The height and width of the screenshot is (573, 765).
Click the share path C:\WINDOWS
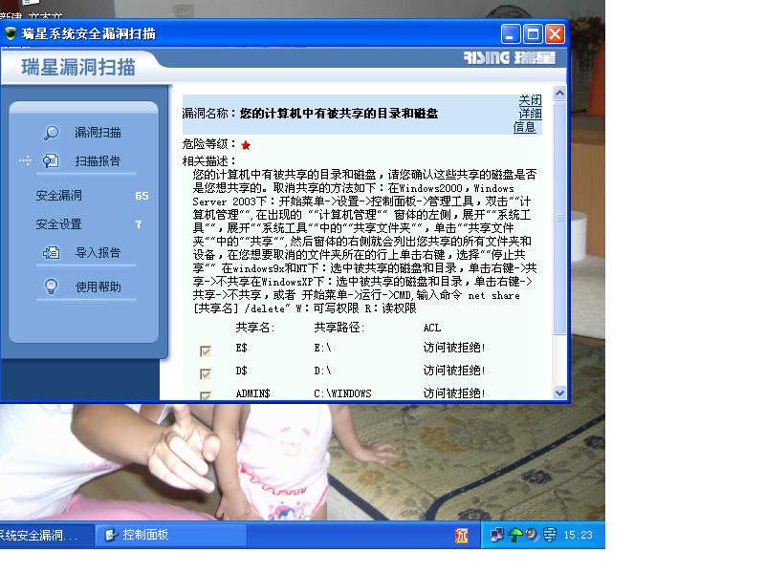[x=342, y=393]
